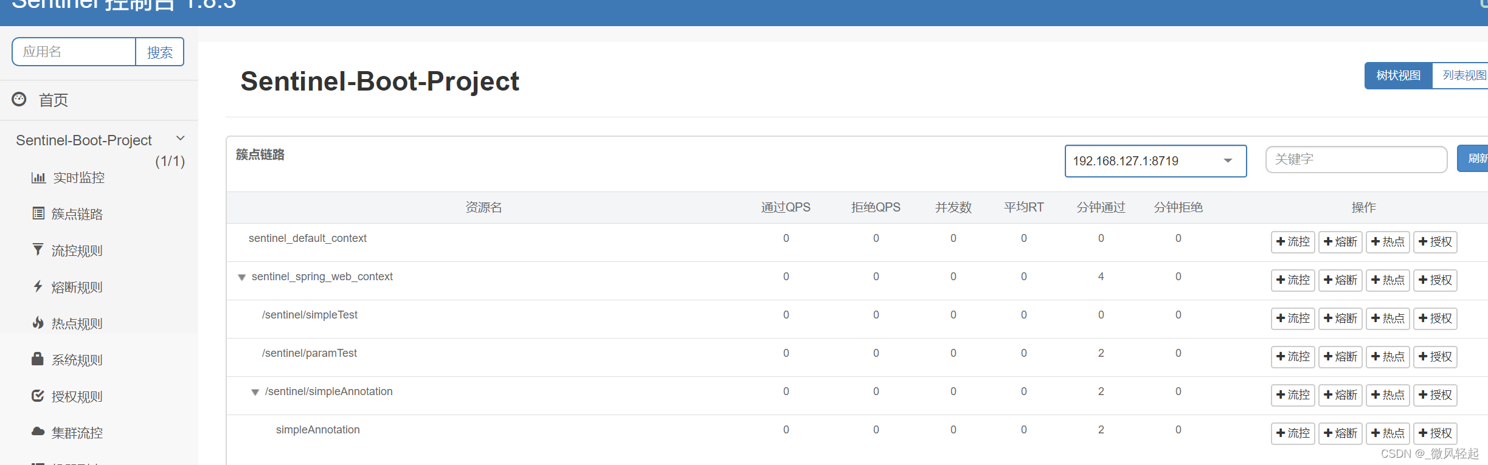The image size is (1488, 465).
Task: Click the 热点规则 flame icon
Action: point(38,323)
